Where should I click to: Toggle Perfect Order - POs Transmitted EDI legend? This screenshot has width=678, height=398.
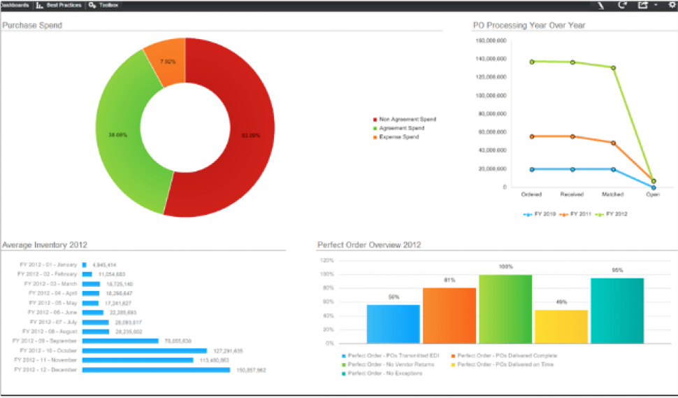pyautogui.click(x=391, y=355)
